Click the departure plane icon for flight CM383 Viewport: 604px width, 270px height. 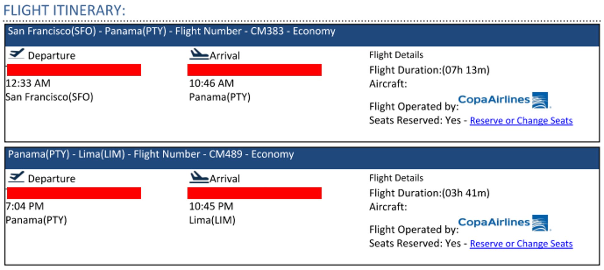click(x=16, y=54)
